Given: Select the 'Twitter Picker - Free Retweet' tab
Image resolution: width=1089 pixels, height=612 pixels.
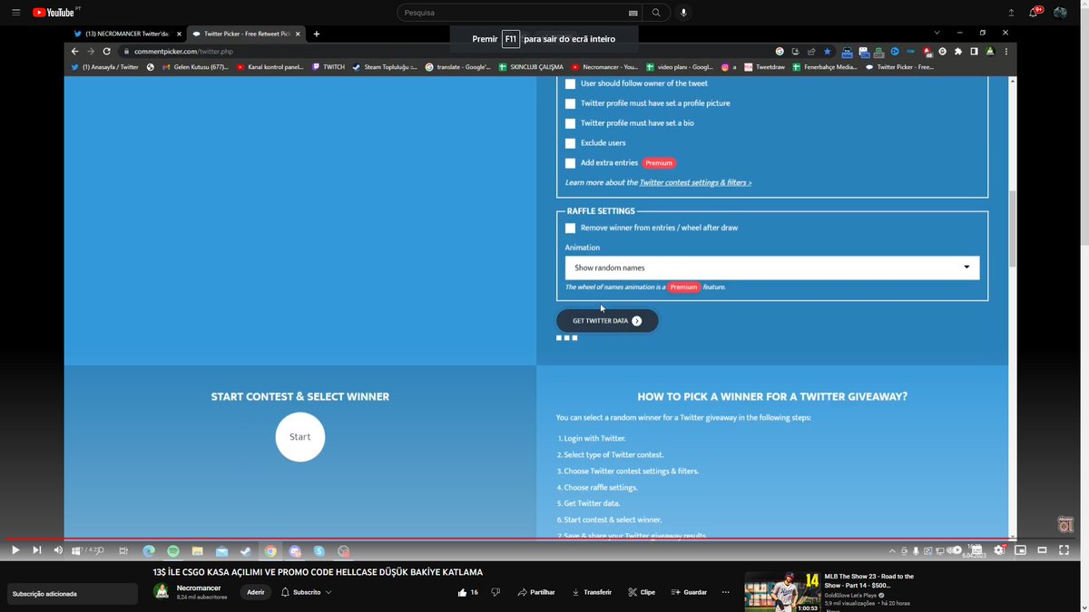Looking at the screenshot, I should [x=245, y=34].
